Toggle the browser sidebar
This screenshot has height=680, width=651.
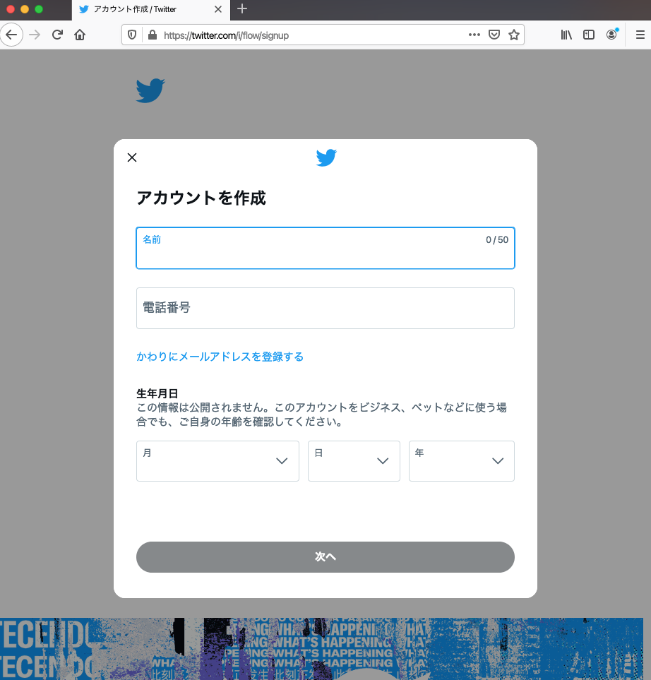pyautogui.click(x=589, y=35)
